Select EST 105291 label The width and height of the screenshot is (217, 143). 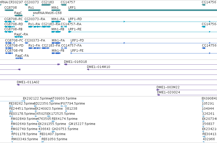(x=208, y=104)
